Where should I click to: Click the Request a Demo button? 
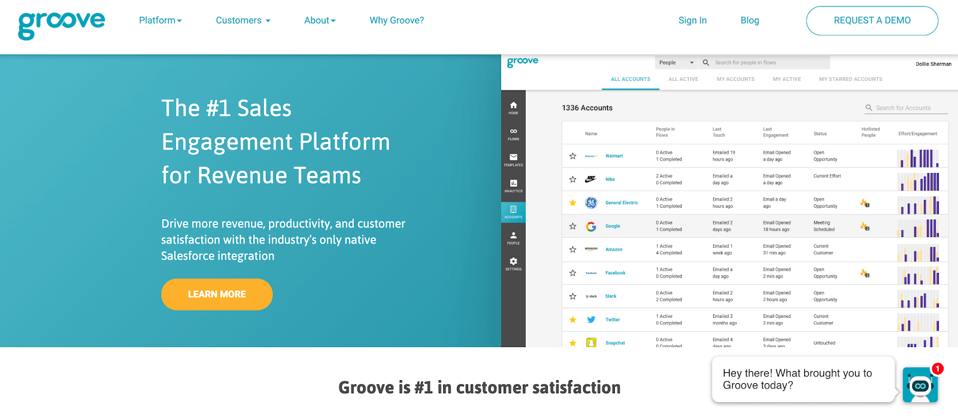pyautogui.click(x=872, y=20)
